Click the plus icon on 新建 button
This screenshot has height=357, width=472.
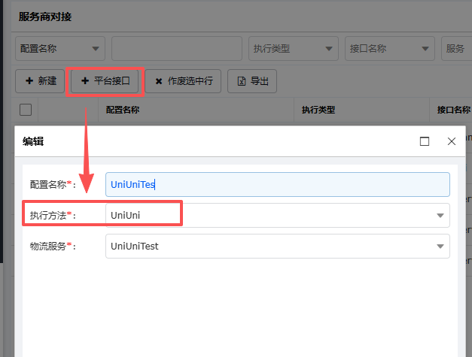(29, 81)
